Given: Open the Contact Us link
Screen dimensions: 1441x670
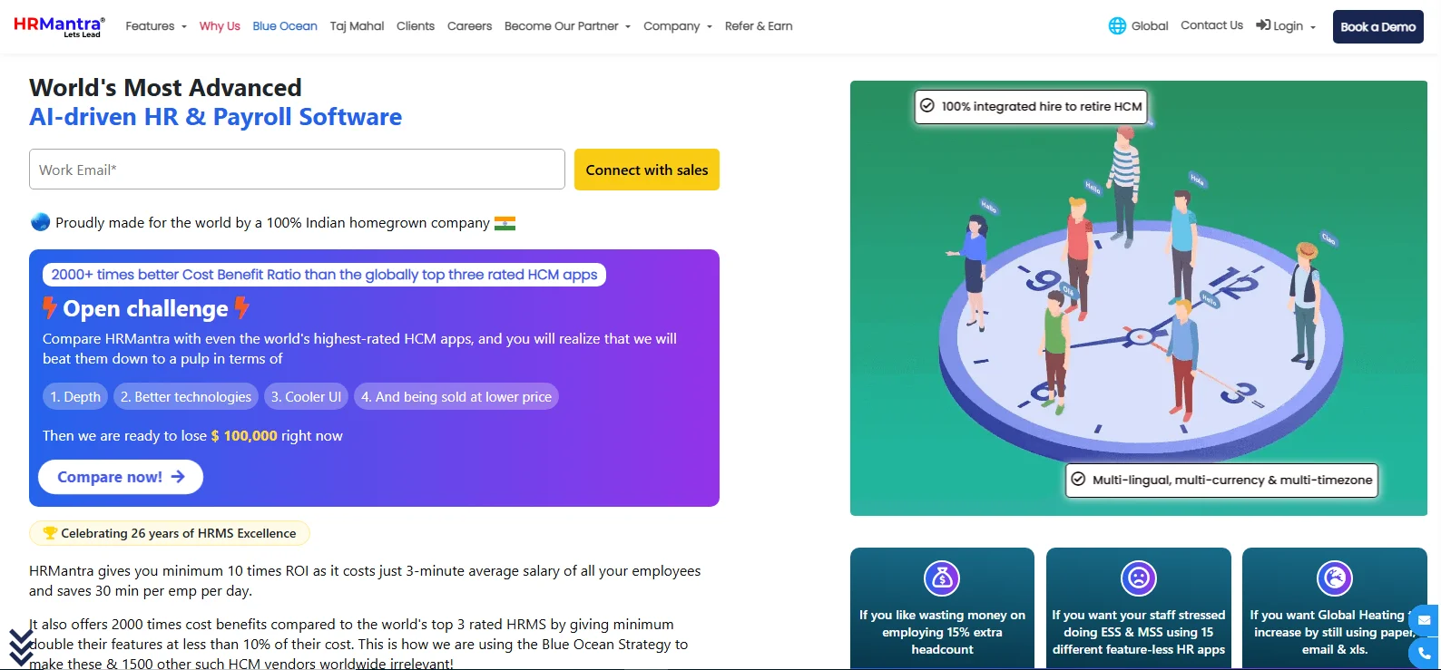Looking at the screenshot, I should tap(1211, 25).
